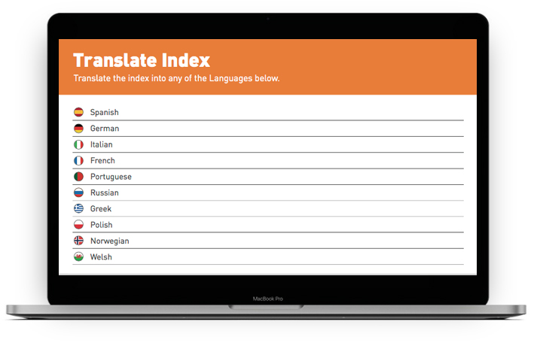This screenshot has height=346, width=537.
Task: Pick French from the languages
Action: click(x=102, y=160)
